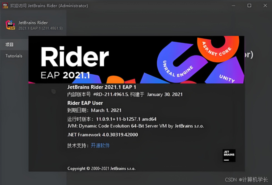Open the 开源软件 support link
272x185 pixels.
pos(100,145)
